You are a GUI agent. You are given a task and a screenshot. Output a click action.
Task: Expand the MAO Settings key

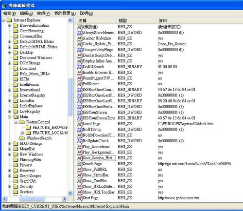[x=10, y=144]
